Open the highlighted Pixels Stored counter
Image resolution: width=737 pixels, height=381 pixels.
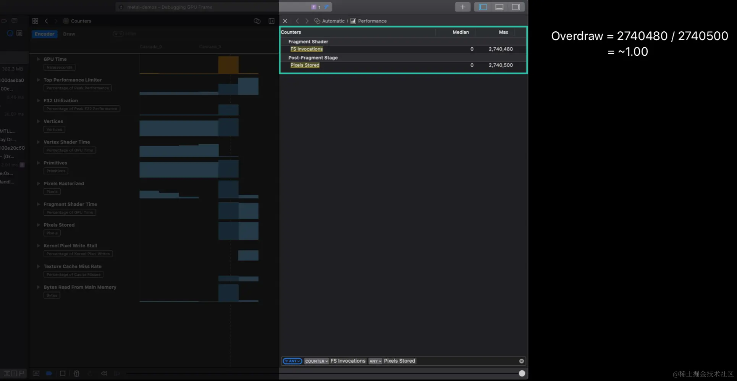pyautogui.click(x=305, y=65)
